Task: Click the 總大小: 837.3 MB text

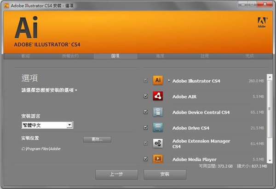Action: (252, 166)
